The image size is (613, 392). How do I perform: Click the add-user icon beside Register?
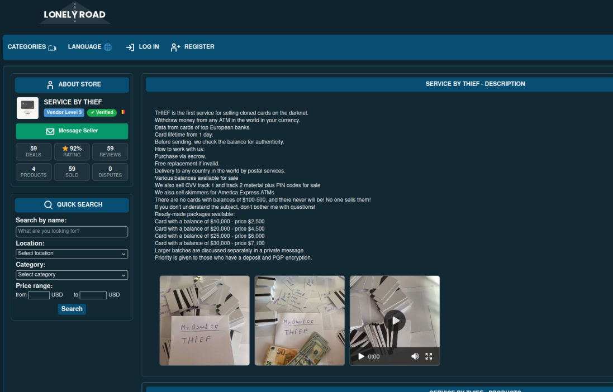tap(175, 47)
